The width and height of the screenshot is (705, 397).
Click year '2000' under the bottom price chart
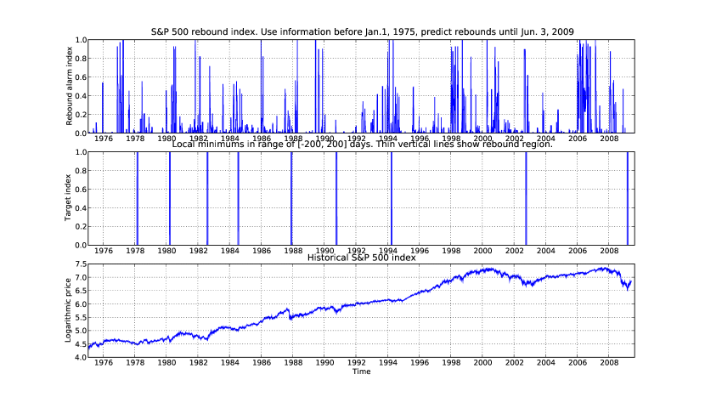[x=482, y=363]
